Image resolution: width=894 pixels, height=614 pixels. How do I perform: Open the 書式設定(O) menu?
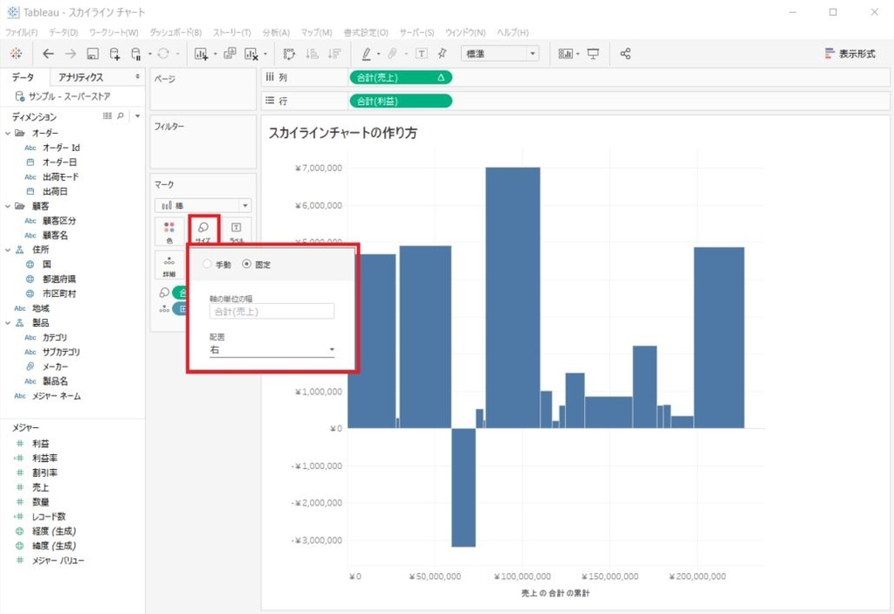366,32
